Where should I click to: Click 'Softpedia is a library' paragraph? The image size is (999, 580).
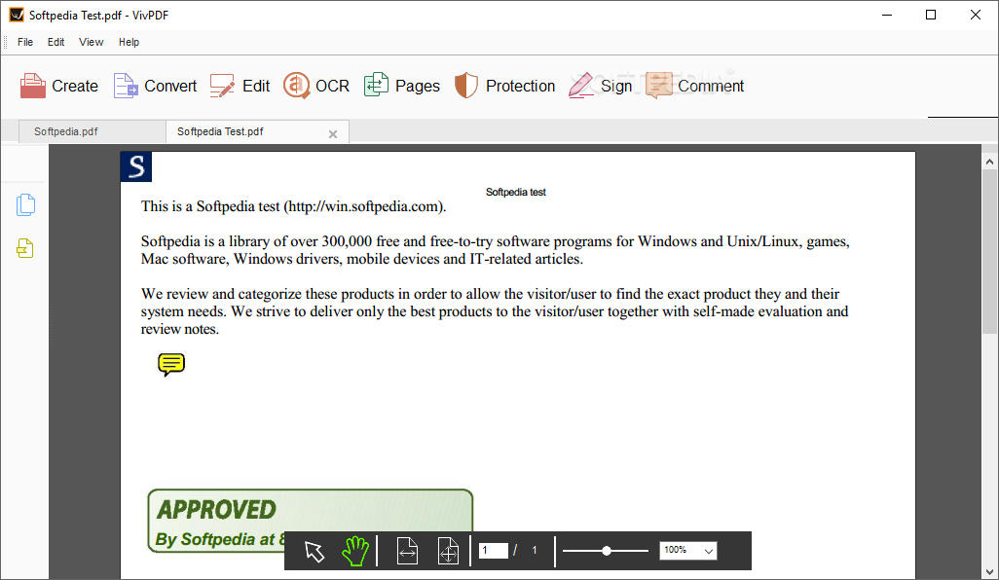pyautogui.click(x=495, y=250)
